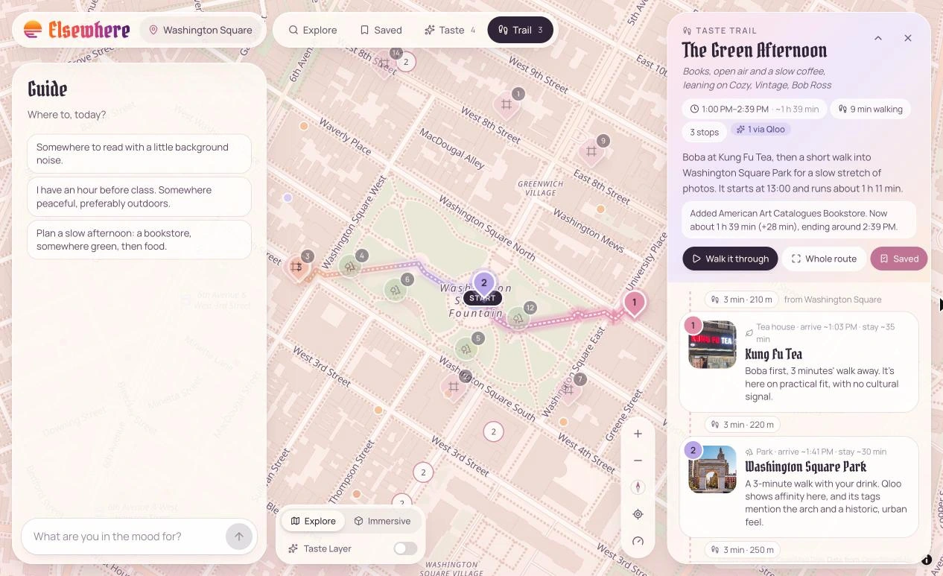Zoom in on the map
943x576 pixels.
coord(638,434)
